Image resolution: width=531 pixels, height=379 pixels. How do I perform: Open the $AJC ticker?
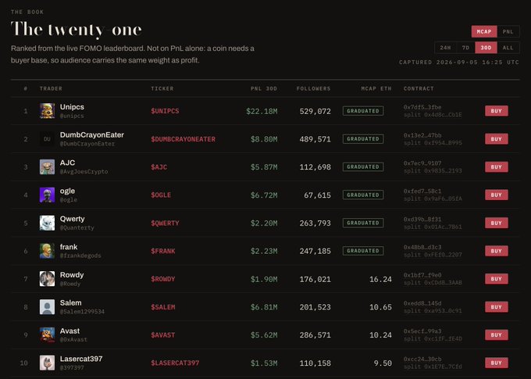(x=159, y=167)
